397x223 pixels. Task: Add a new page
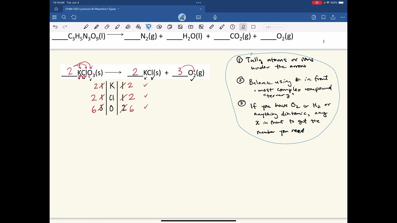pyautogui.click(x=314, y=17)
